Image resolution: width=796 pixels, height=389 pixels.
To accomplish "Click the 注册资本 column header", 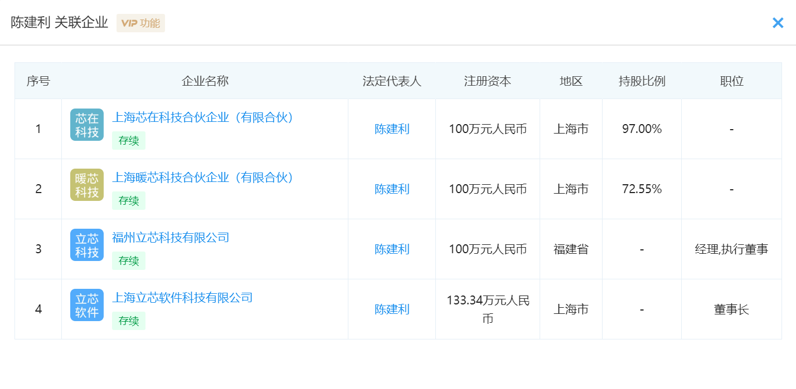I will (487, 81).
